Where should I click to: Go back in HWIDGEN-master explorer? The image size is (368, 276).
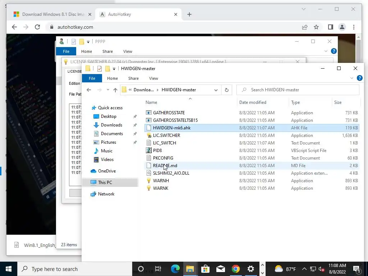(x=88, y=89)
